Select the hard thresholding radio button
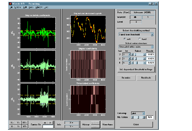This screenshot has height=131, width=192. (x=140, y=39)
